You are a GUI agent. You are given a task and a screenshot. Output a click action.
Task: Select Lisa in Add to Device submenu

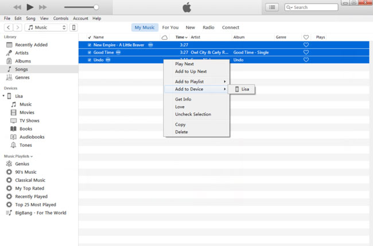pos(242,89)
